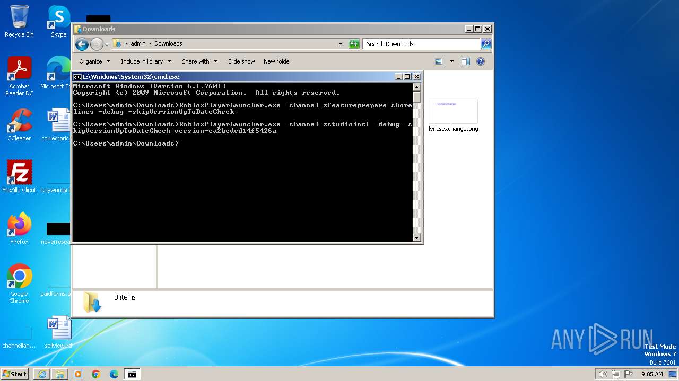Expand the admin breadcrumb arrow
The image size is (679, 381).
click(150, 44)
